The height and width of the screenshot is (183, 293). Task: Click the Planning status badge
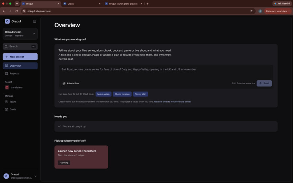(x=64, y=163)
